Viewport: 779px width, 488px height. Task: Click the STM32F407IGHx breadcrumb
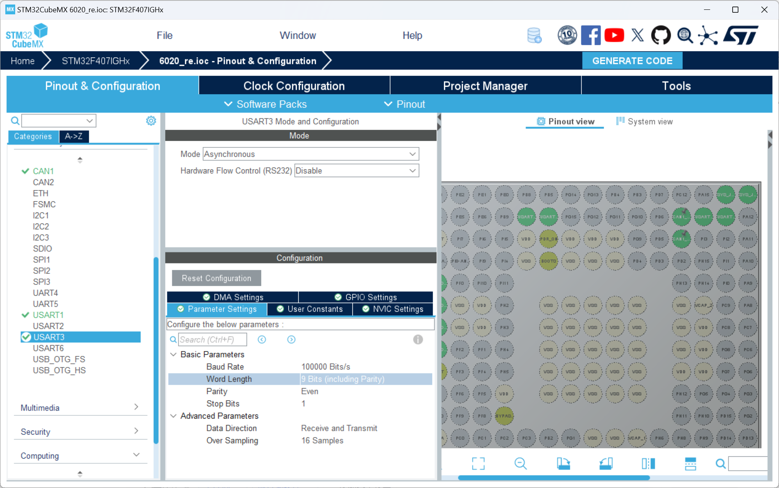coord(96,61)
